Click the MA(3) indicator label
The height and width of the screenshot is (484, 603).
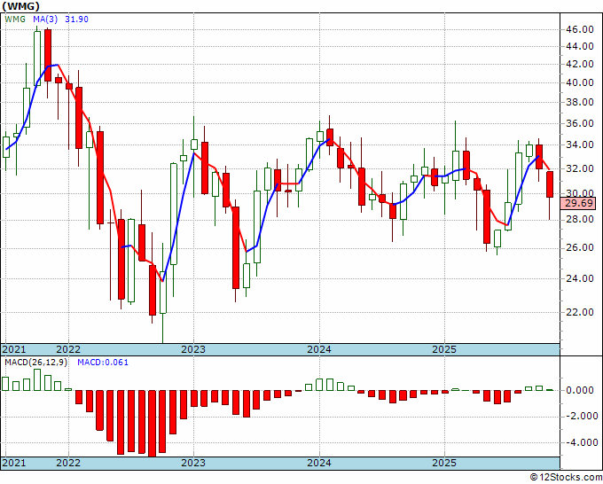point(45,19)
